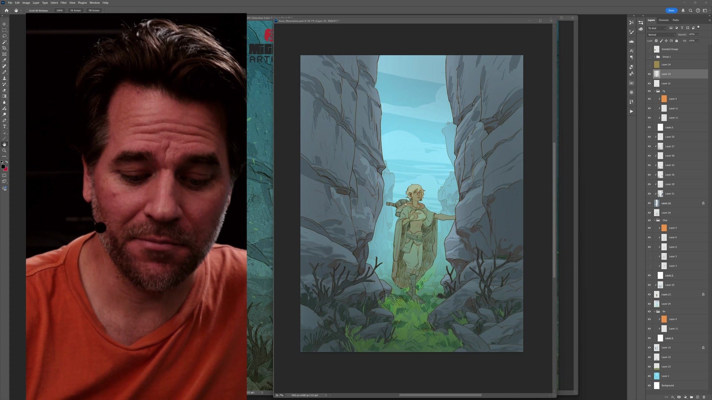Click the Fit Screen button
The height and width of the screenshot is (400, 712).
point(76,10)
